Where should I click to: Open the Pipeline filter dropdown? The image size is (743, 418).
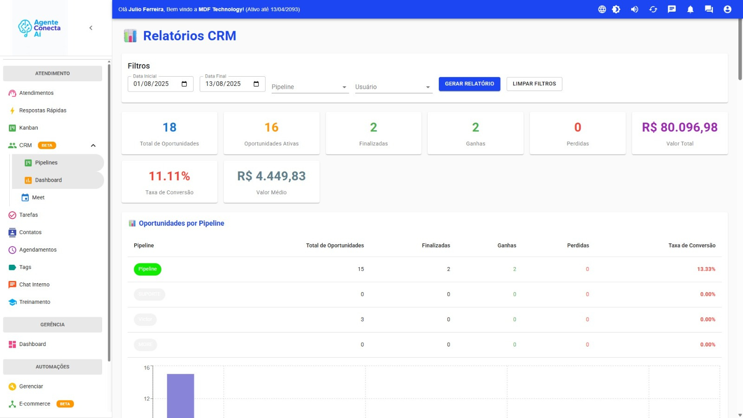[x=310, y=87]
